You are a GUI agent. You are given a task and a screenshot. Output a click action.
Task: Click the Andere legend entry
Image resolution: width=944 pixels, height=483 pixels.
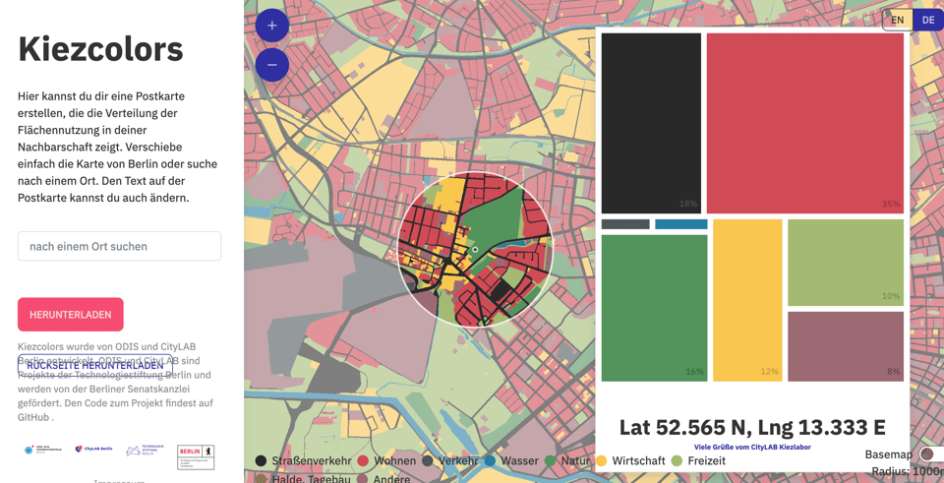(x=383, y=479)
